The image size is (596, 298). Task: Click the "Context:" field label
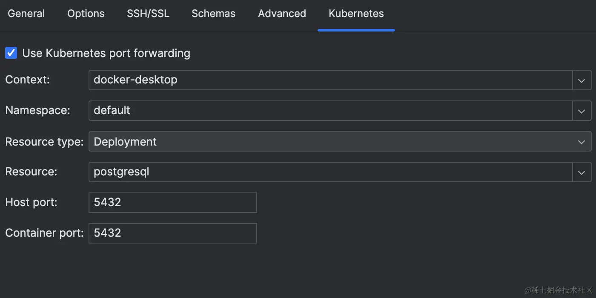(28, 80)
